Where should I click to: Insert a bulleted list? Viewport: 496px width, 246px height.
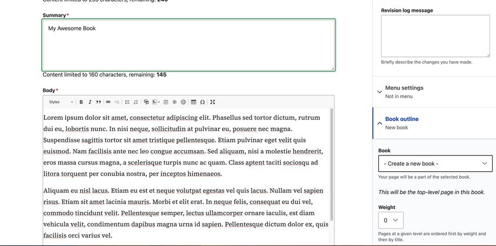point(127,102)
